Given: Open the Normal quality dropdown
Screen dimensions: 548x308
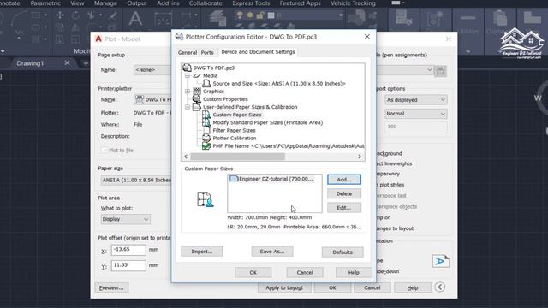Looking at the screenshot, I should [x=415, y=114].
